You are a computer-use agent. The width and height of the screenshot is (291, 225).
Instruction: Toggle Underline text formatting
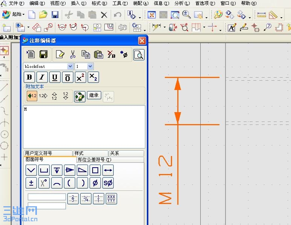(x=55, y=77)
